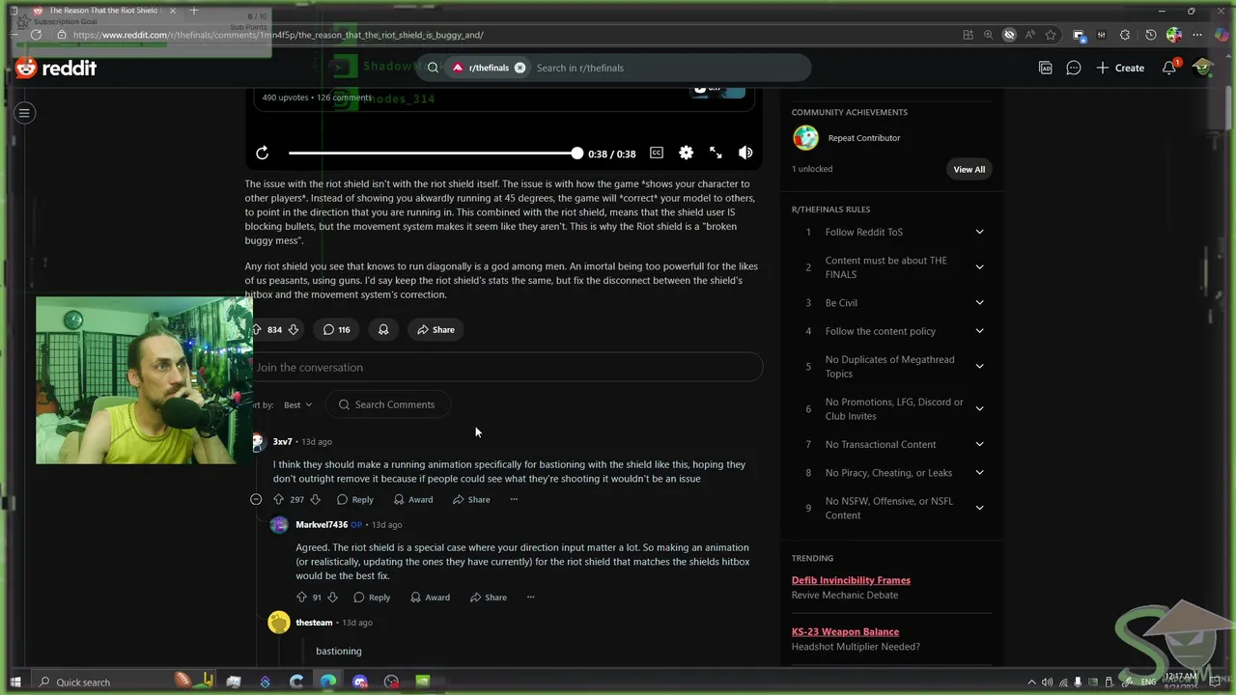Open browser extensions puzzle icon

(1124, 35)
